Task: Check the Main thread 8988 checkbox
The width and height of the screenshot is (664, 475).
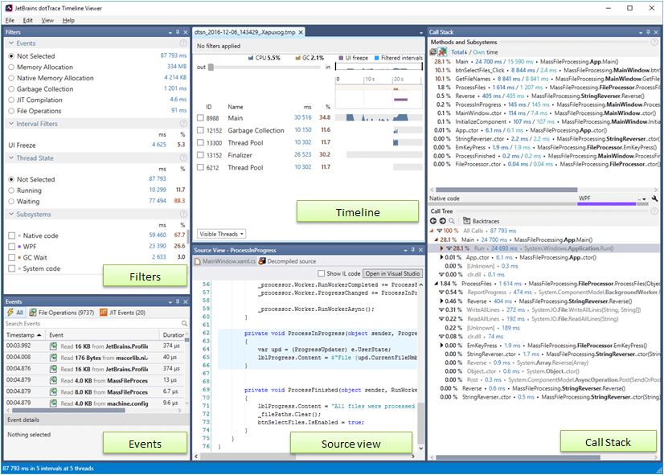Action: [x=199, y=118]
